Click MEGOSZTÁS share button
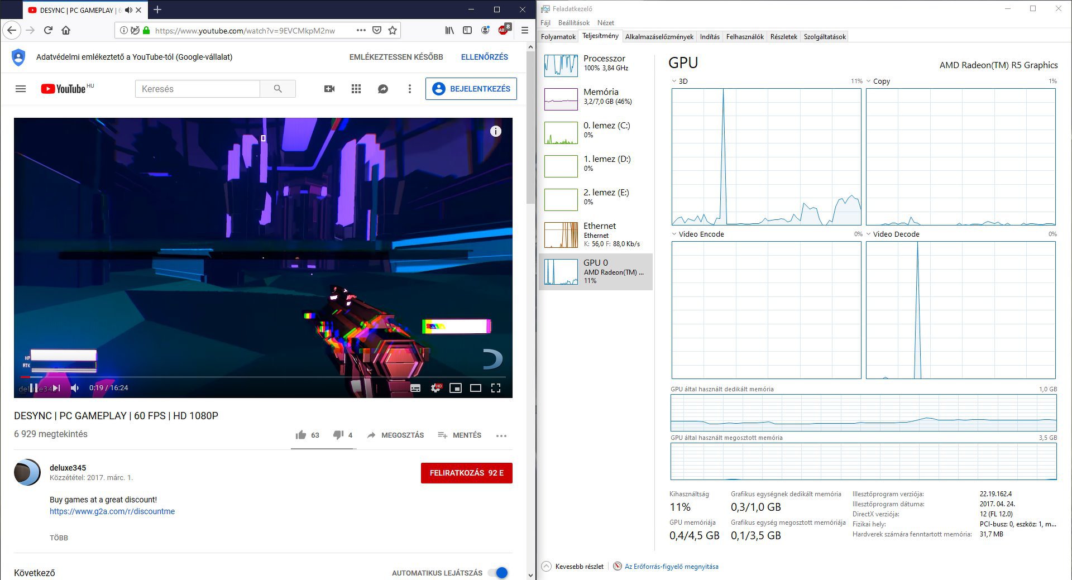The width and height of the screenshot is (1072, 580). (x=395, y=435)
